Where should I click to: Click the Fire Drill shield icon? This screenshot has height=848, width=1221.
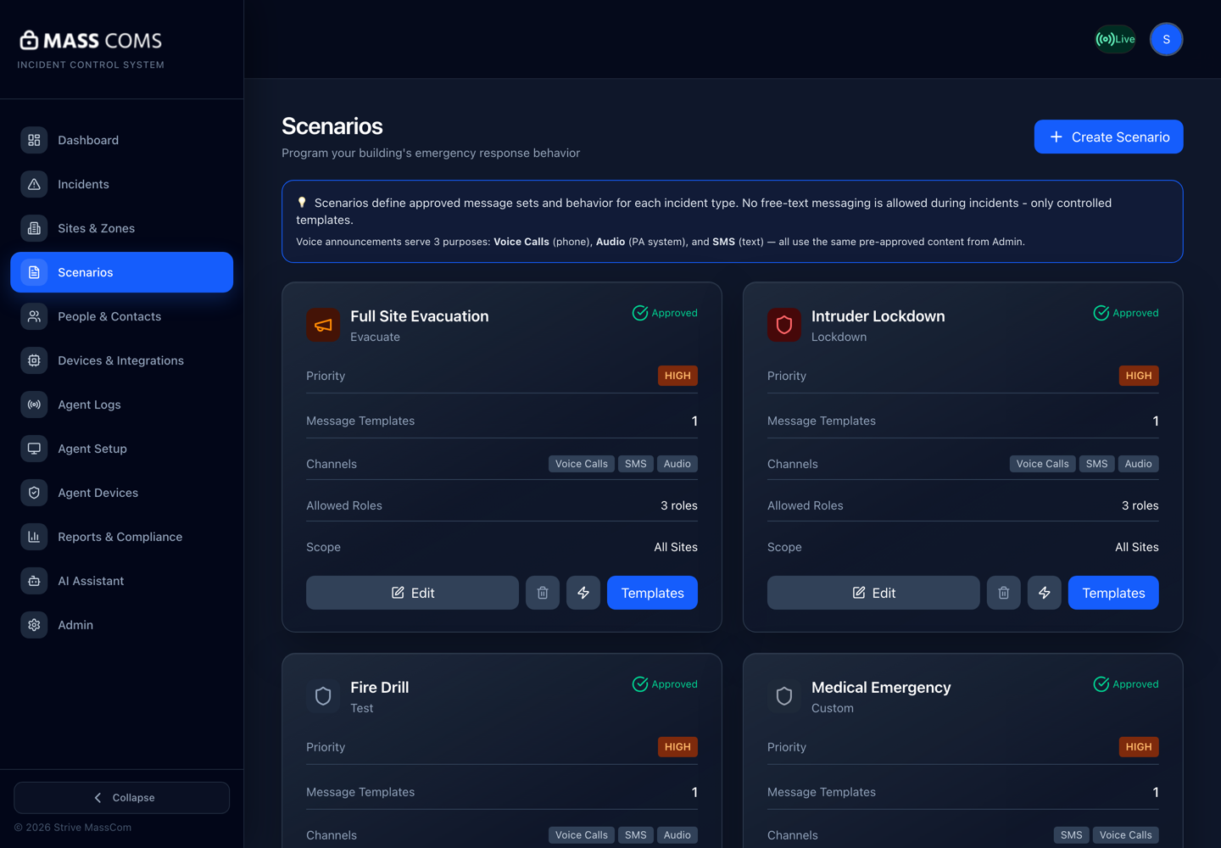(x=323, y=696)
